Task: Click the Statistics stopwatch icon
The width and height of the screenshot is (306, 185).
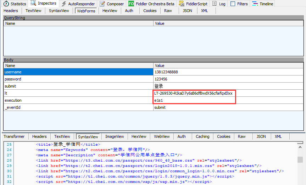Action: pos(6,4)
